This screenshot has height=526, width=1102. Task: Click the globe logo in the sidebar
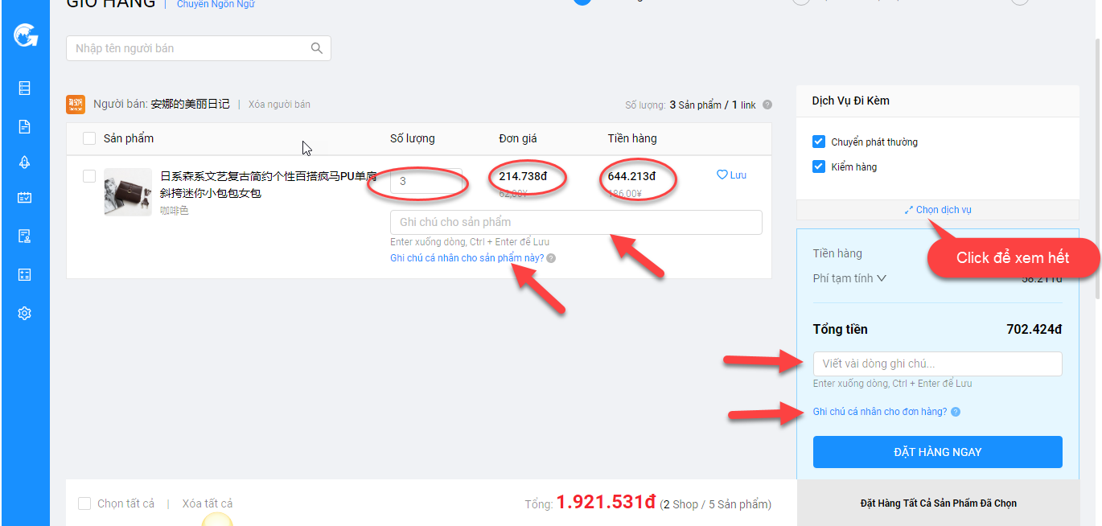click(x=24, y=37)
